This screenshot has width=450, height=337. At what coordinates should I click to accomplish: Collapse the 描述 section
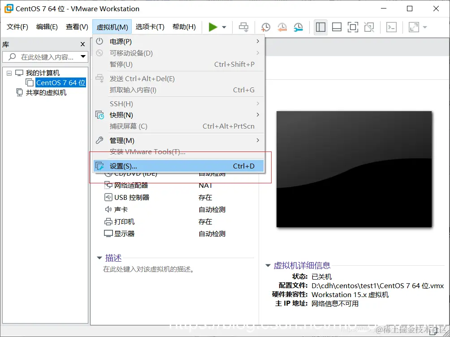click(x=100, y=258)
